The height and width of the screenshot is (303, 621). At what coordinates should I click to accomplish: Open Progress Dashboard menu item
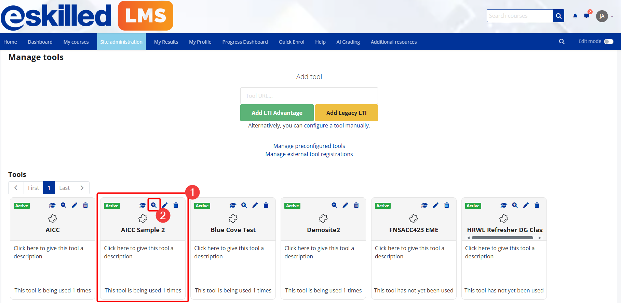[x=245, y=42]
